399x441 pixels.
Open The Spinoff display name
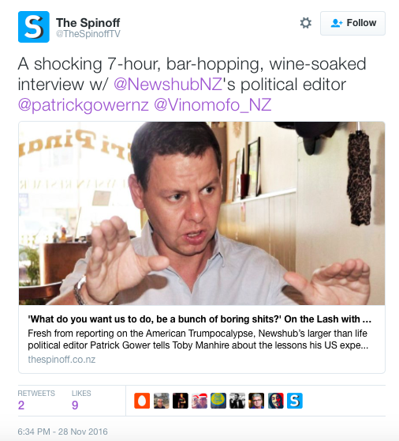[x=88, y=22]
